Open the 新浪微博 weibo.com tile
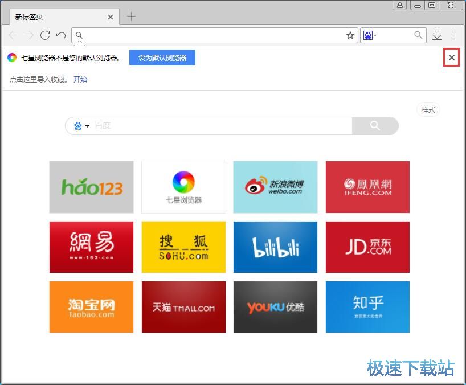 (275, 187)
